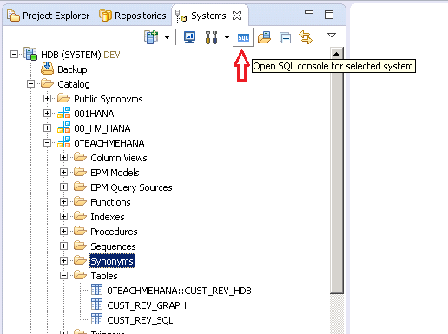Collapse the Catalog folder
448x334 pixels.
point(30,84)
